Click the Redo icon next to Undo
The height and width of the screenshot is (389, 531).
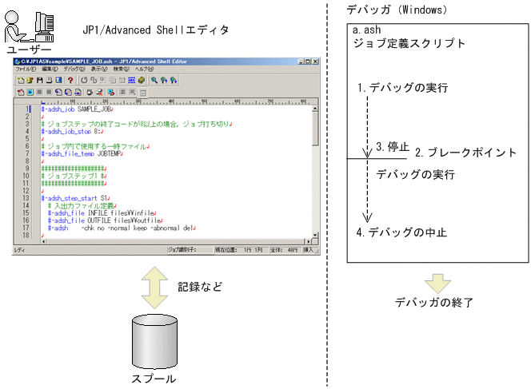click(x=94, y=80)
